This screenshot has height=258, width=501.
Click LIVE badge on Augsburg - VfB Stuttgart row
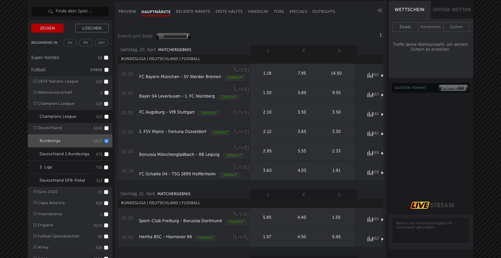(x=241, y=112)
